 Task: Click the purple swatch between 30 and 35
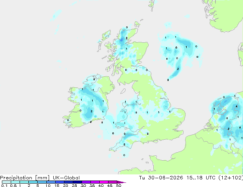click(86, 182)
